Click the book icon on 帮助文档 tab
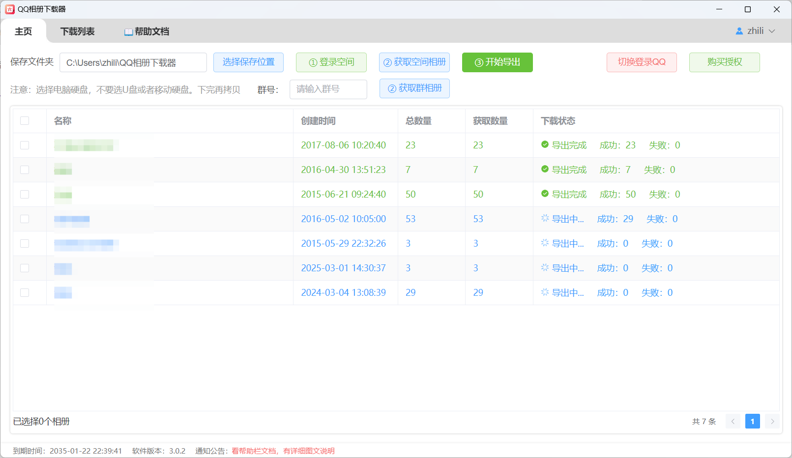 128,32
